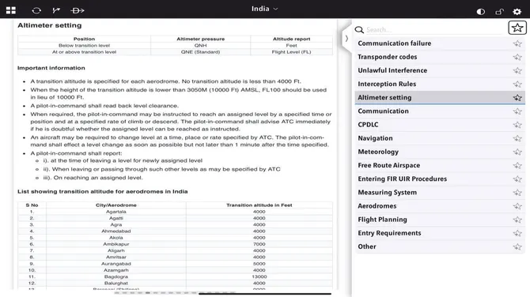
Task: Star the Measuring System entry
Action: point(517,193)
